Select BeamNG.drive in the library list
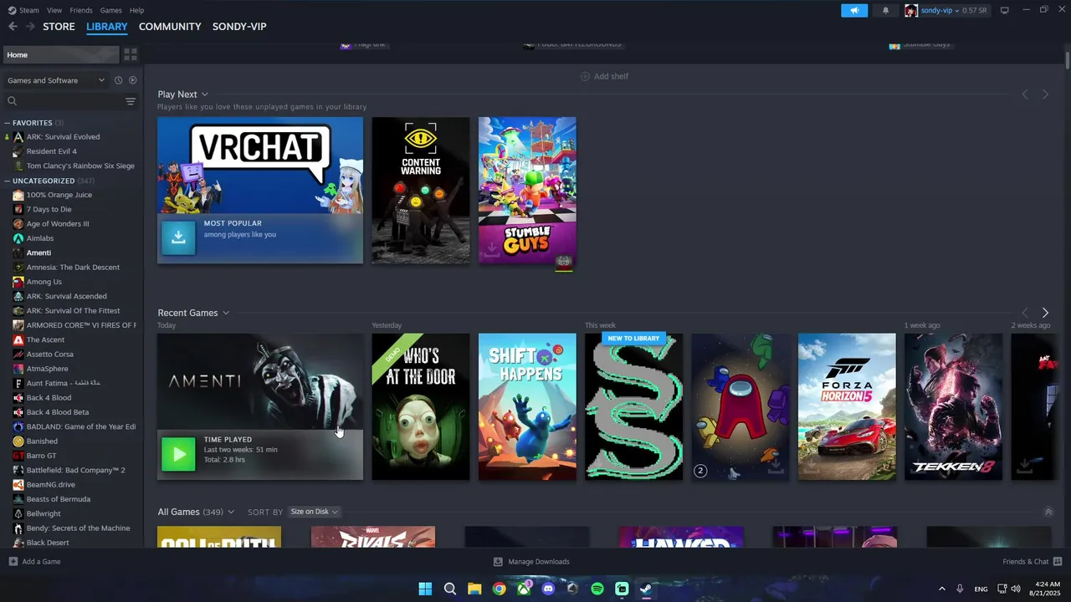Screen dimensions: 1071x602 pyautogui.click(x=50, y=484)
